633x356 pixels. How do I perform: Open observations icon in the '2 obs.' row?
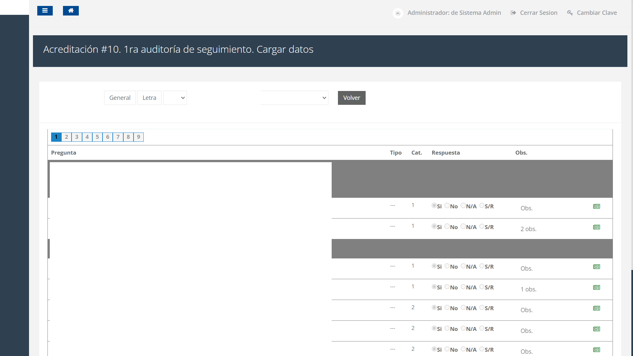[597, 227]
